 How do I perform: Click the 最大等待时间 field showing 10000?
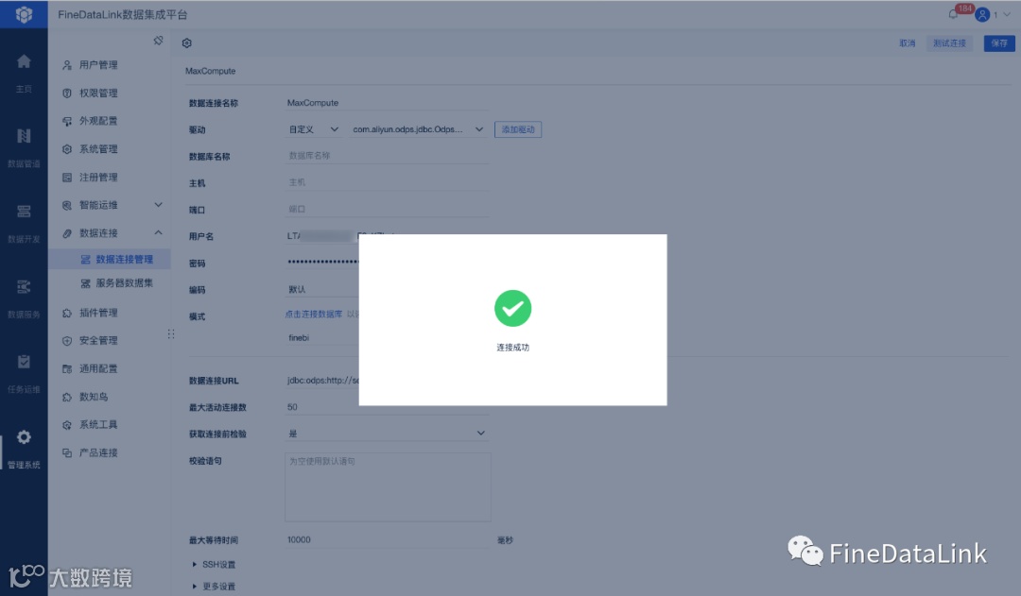(x=388, y=540)
